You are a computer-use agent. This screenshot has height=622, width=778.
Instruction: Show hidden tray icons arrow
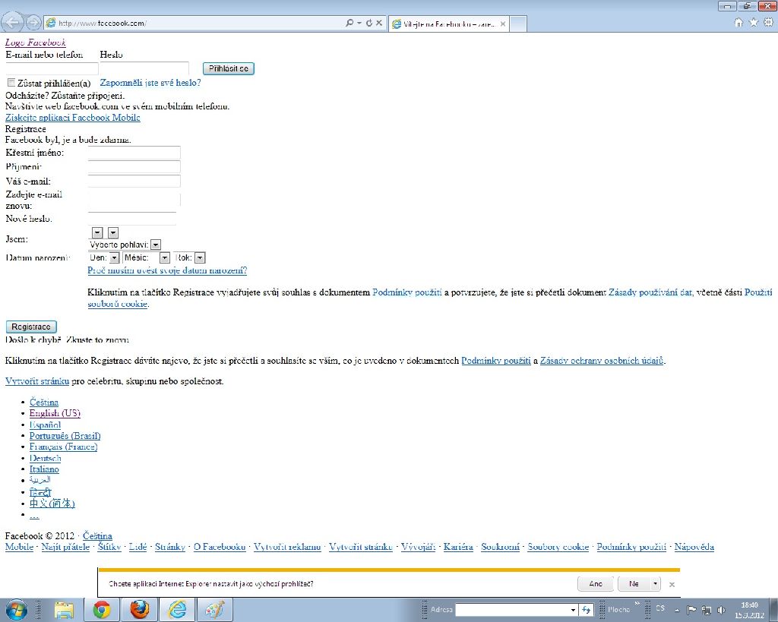[677, 610]
